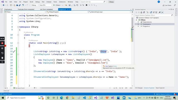The image size is (178, 100).
Task: Click the bookmark icon in toolbar
Action: pos(86,5)
